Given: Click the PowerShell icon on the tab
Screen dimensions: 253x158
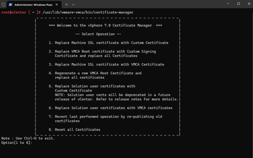Looking at the screenshot, I should 11,5.
